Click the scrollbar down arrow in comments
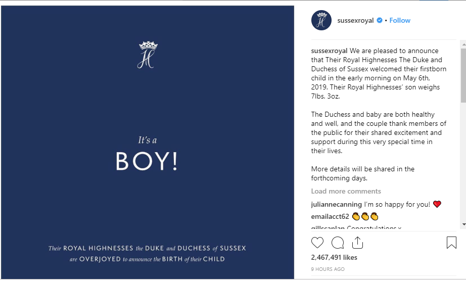Screen dimensions: 466x281 tap(463, 224)
